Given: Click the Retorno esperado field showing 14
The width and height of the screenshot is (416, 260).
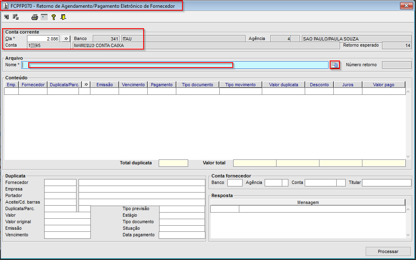Looking at the screenshot, I should [397, 45].
